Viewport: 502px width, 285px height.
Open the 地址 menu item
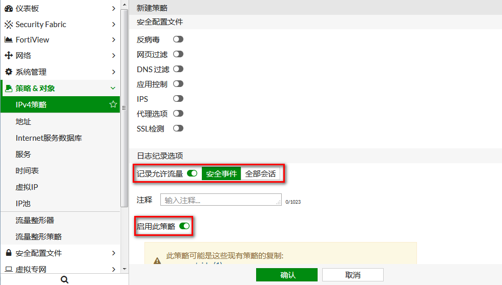coord(24,122)
